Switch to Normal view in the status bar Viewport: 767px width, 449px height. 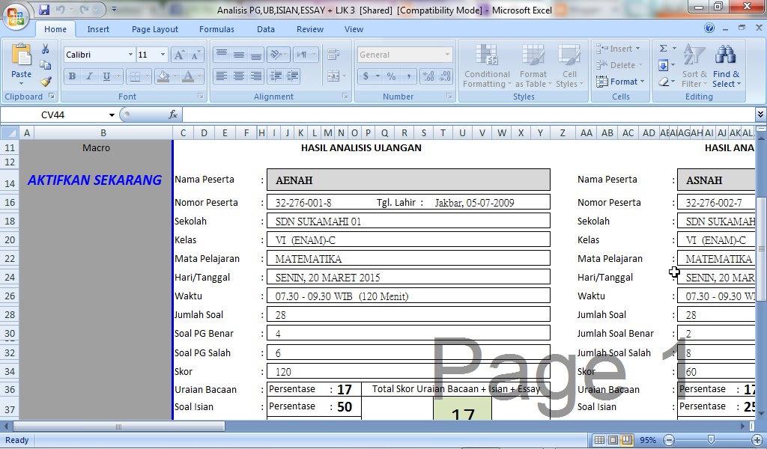[x=599, y=440]
